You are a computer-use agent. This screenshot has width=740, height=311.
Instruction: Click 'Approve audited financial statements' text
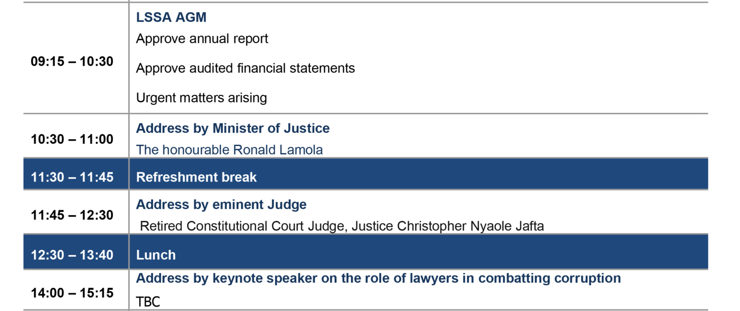[245, 68]
